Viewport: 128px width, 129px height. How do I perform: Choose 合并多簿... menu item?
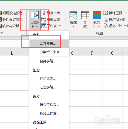click(x=49, y=61)
